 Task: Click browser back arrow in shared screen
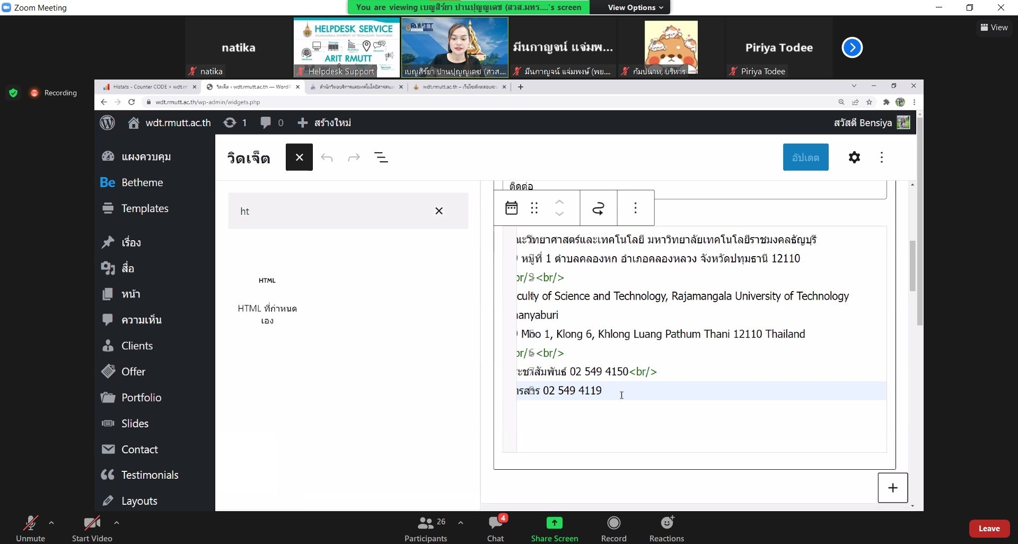coord(104,102)
